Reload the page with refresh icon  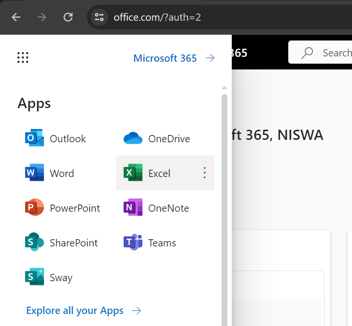(68, 17)
